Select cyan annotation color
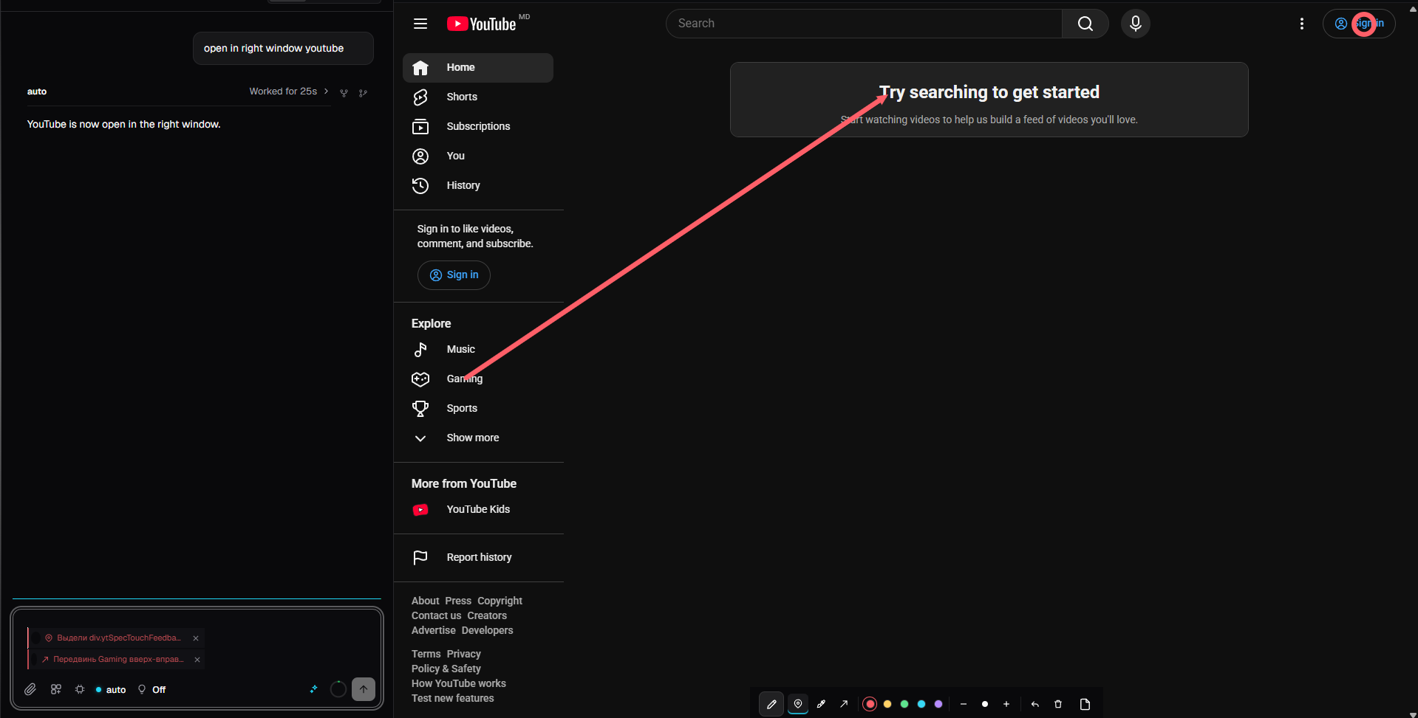Viewport: 1418px width, 718px height. [921, 704]
